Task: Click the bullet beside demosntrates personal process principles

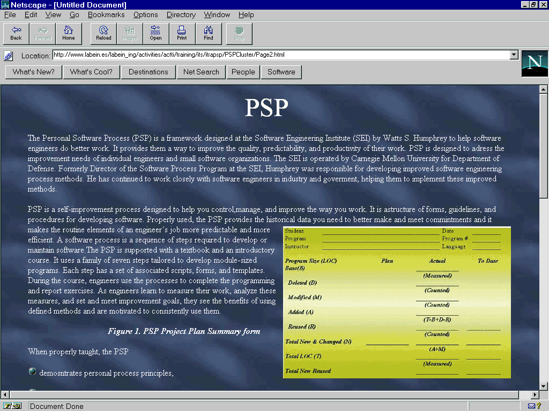Action: pos(32,371)
